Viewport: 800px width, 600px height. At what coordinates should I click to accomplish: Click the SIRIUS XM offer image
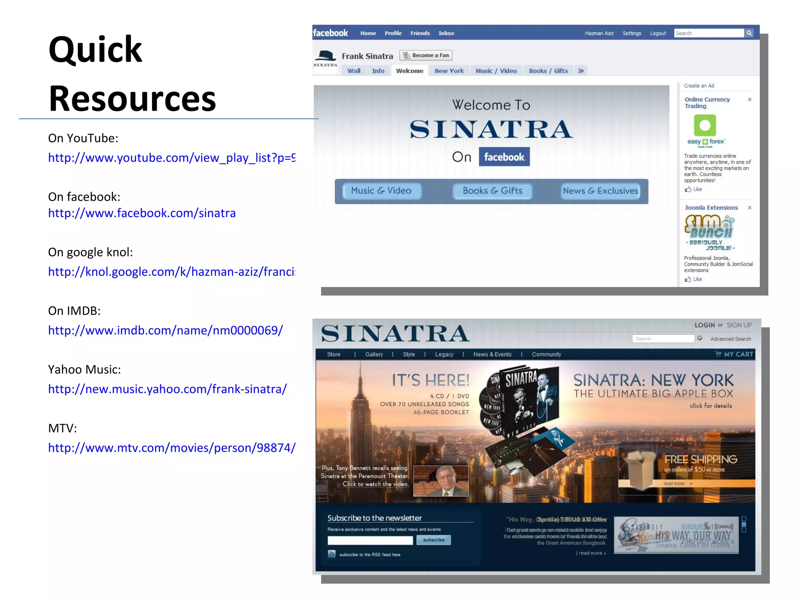tap(676, 535)
